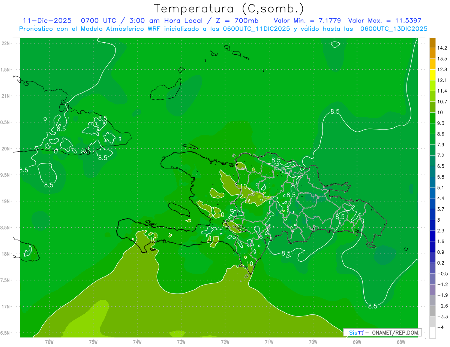450x347 pixels.
Task: Click the "12.8" colorbar value
Action: (x=442, y=70)
